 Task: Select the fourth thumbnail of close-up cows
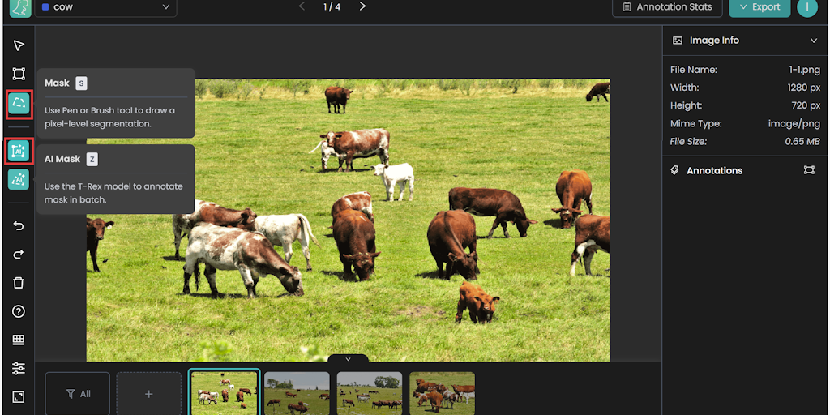point(442,393)
